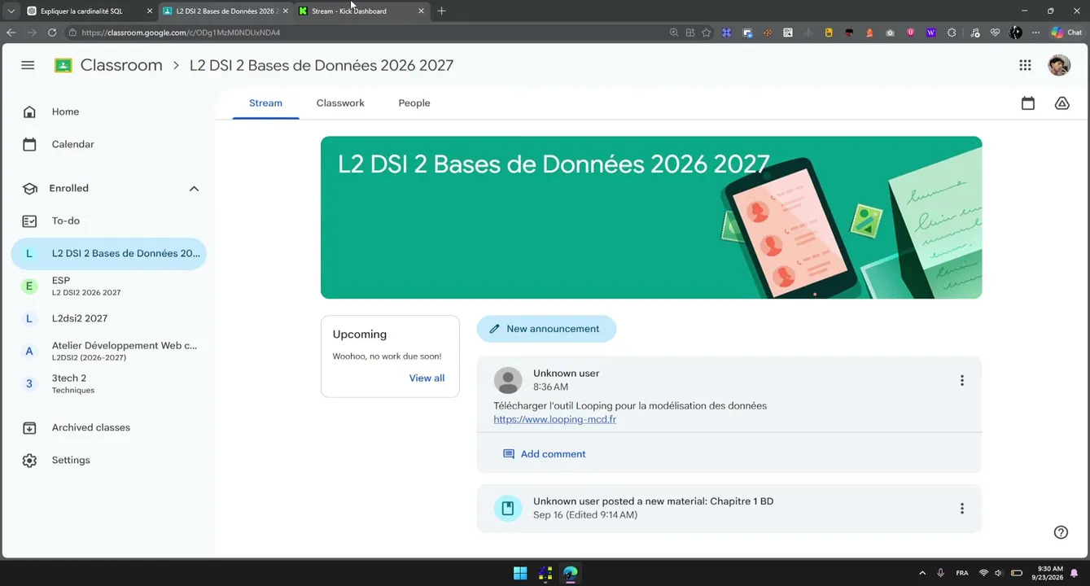Open the Classroom logo home link
Image resolution: width=1090 pixels, height=586 pixels.
(108, 65)
